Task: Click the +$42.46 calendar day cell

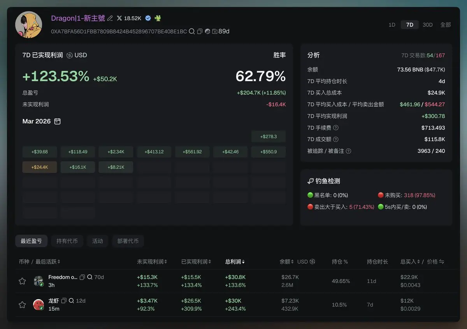Action: pos(230,152)
